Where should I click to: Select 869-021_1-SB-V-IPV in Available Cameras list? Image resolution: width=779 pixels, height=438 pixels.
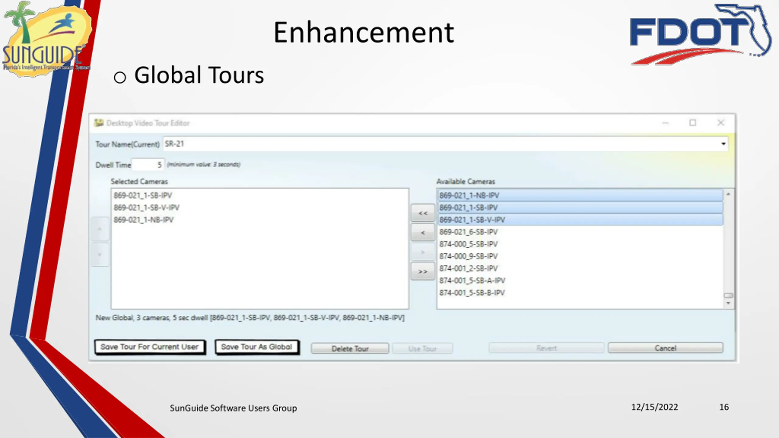click(x=580, y=220)
